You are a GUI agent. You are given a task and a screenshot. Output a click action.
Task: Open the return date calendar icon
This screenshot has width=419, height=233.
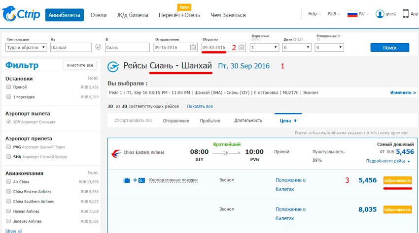(x=242, y=48)
